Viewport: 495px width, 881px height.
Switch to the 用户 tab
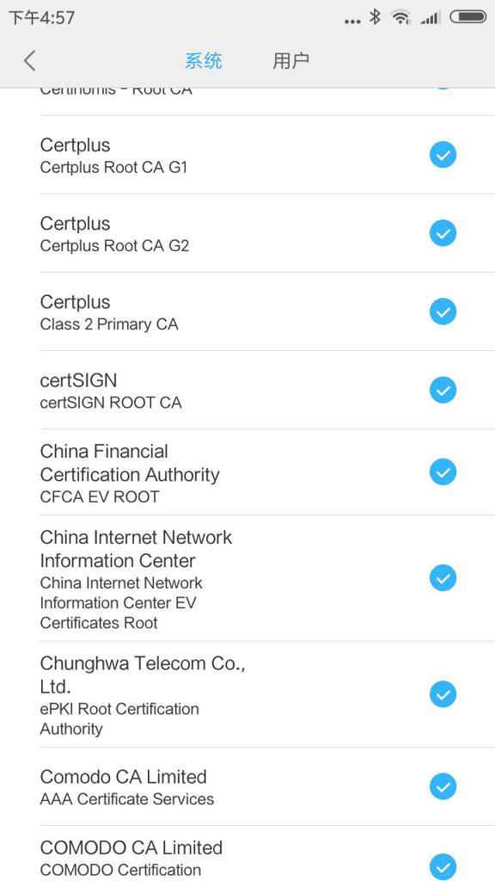[x=290, y=61]
